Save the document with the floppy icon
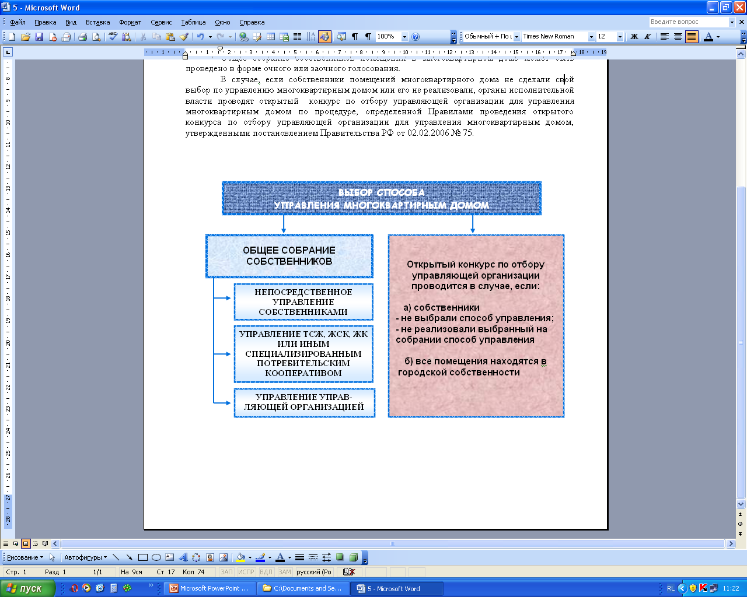Image resolution: width=747 pixels, height=597 pixels. coord(39,36)
